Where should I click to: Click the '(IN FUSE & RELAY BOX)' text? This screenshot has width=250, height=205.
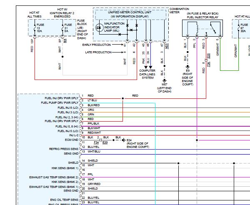(x=202, y=14)
